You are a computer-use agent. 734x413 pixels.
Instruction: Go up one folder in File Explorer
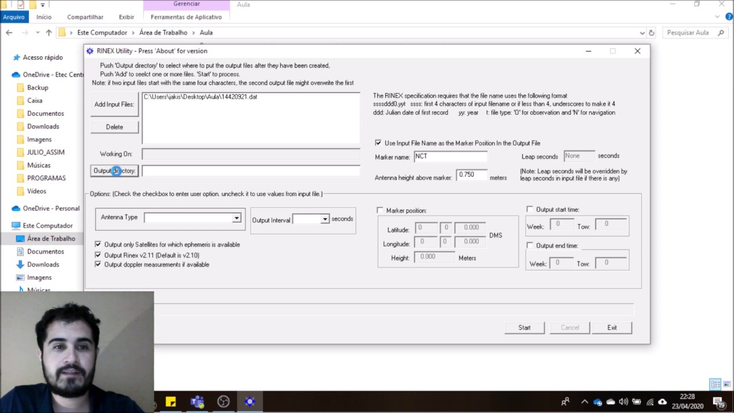point(49,33)
